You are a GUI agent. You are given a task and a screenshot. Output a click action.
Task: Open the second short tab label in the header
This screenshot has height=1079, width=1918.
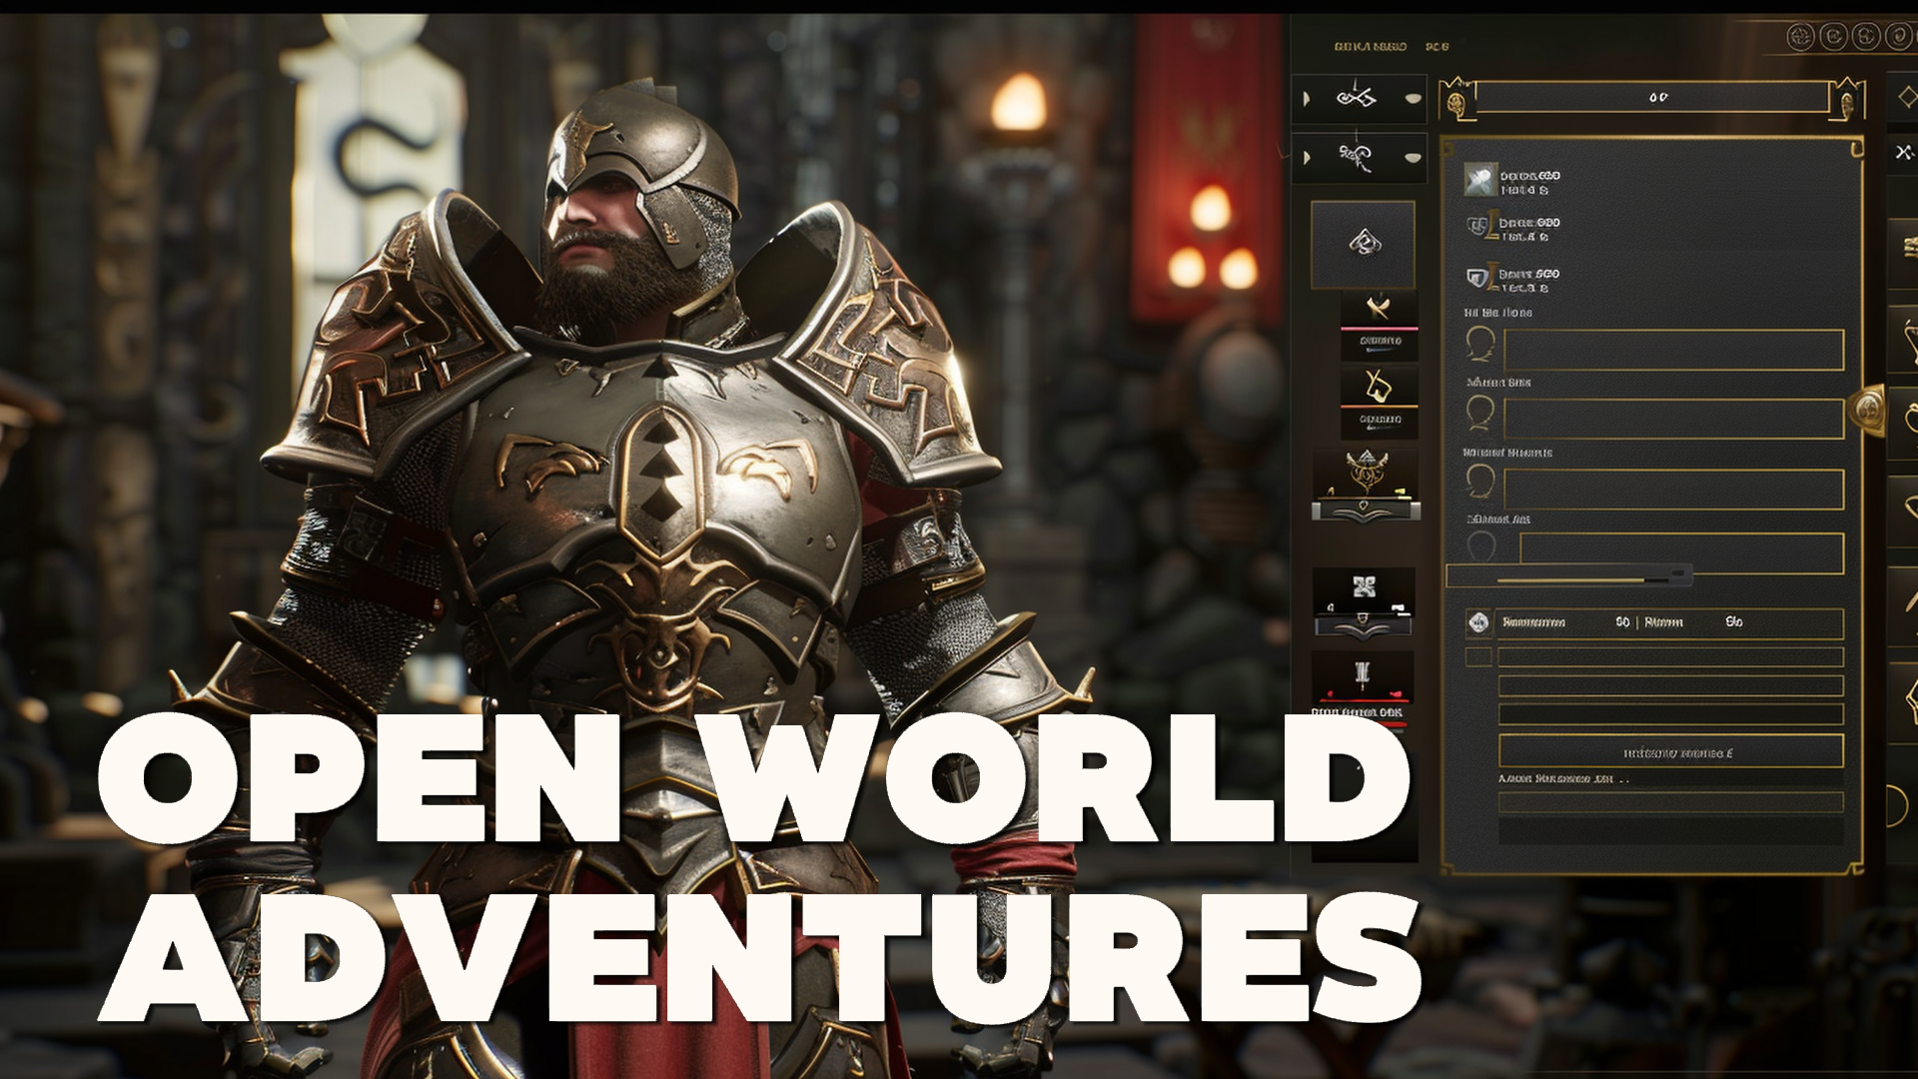[1437, 47]
